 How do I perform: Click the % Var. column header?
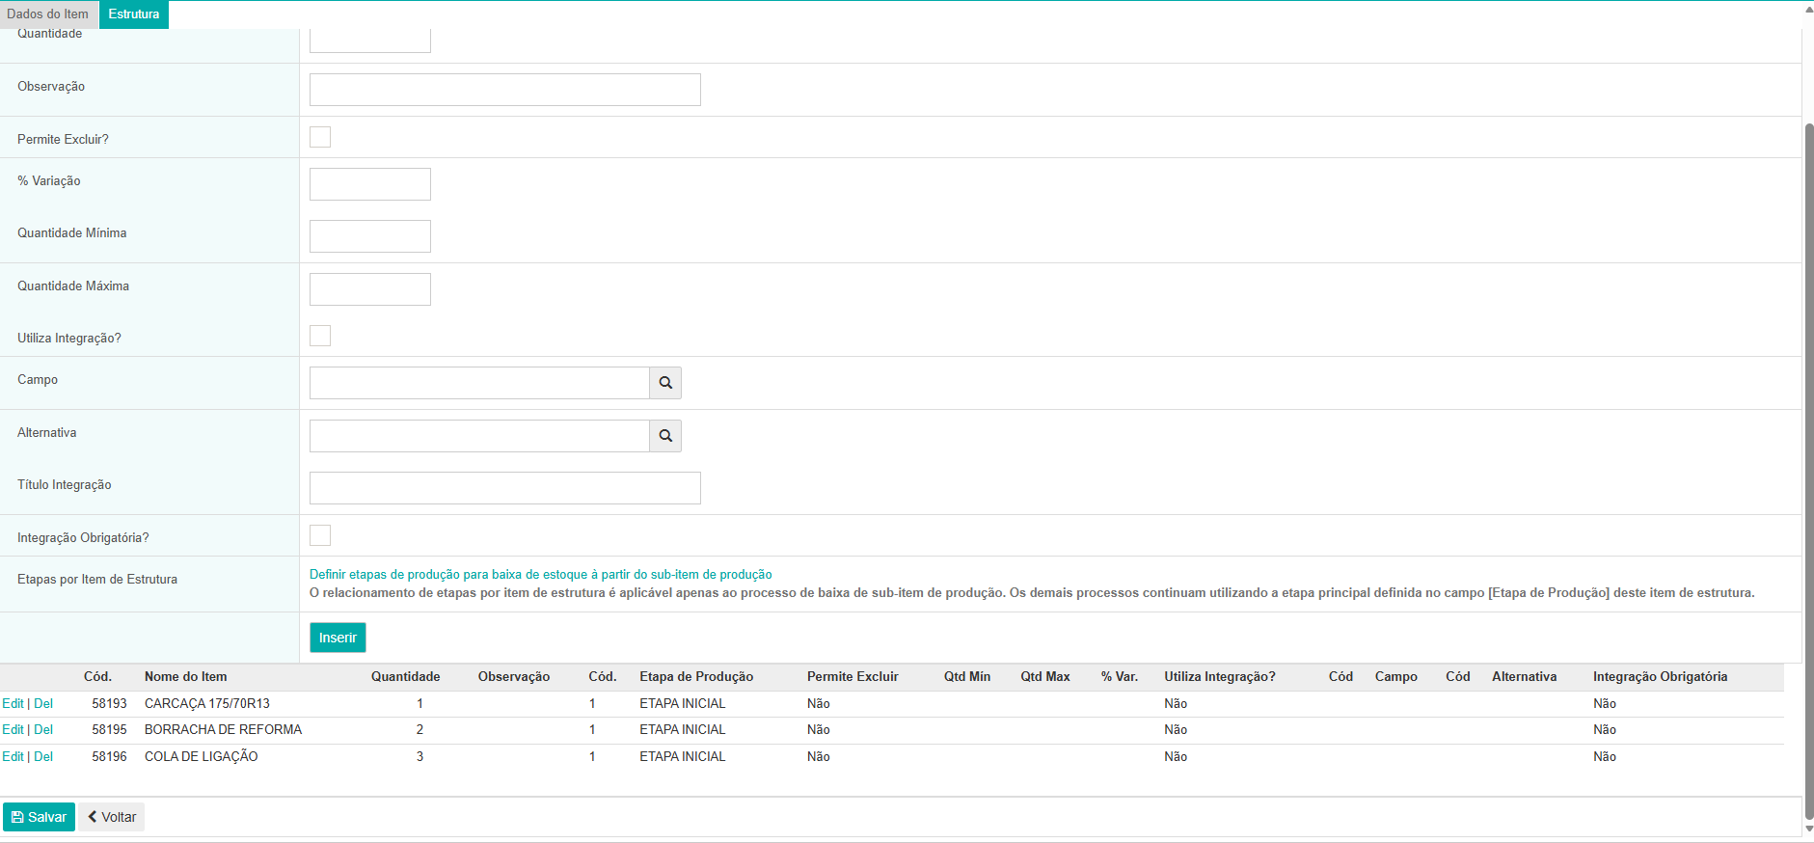point(1120,677)
